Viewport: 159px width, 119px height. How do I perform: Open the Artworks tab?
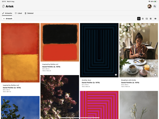(7, 13)
